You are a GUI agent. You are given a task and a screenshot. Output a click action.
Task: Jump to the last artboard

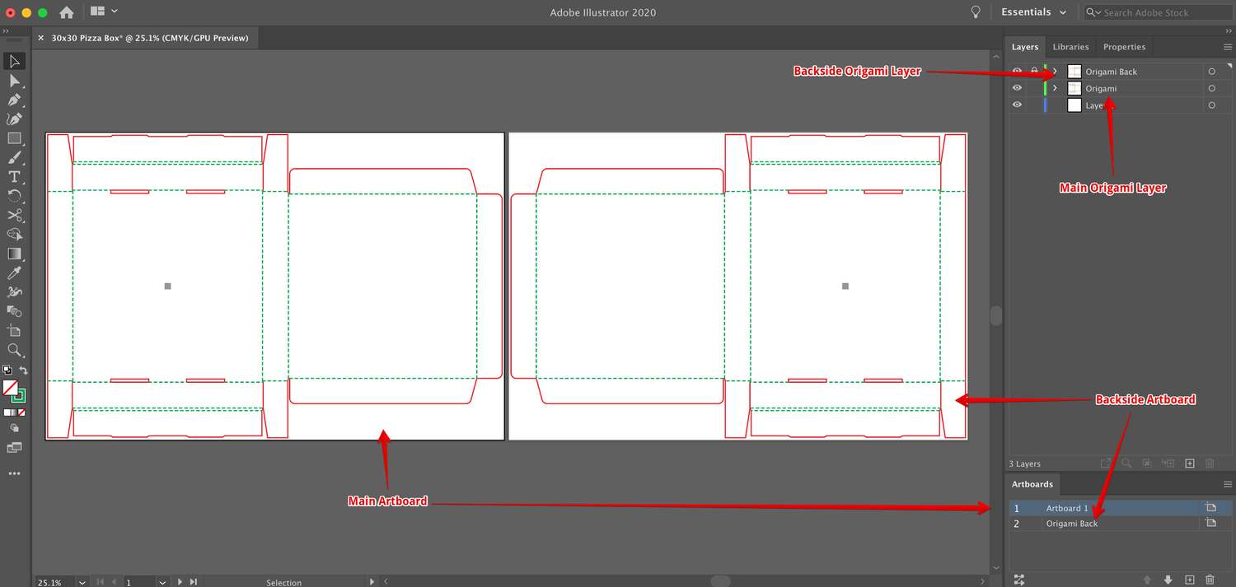194,582
